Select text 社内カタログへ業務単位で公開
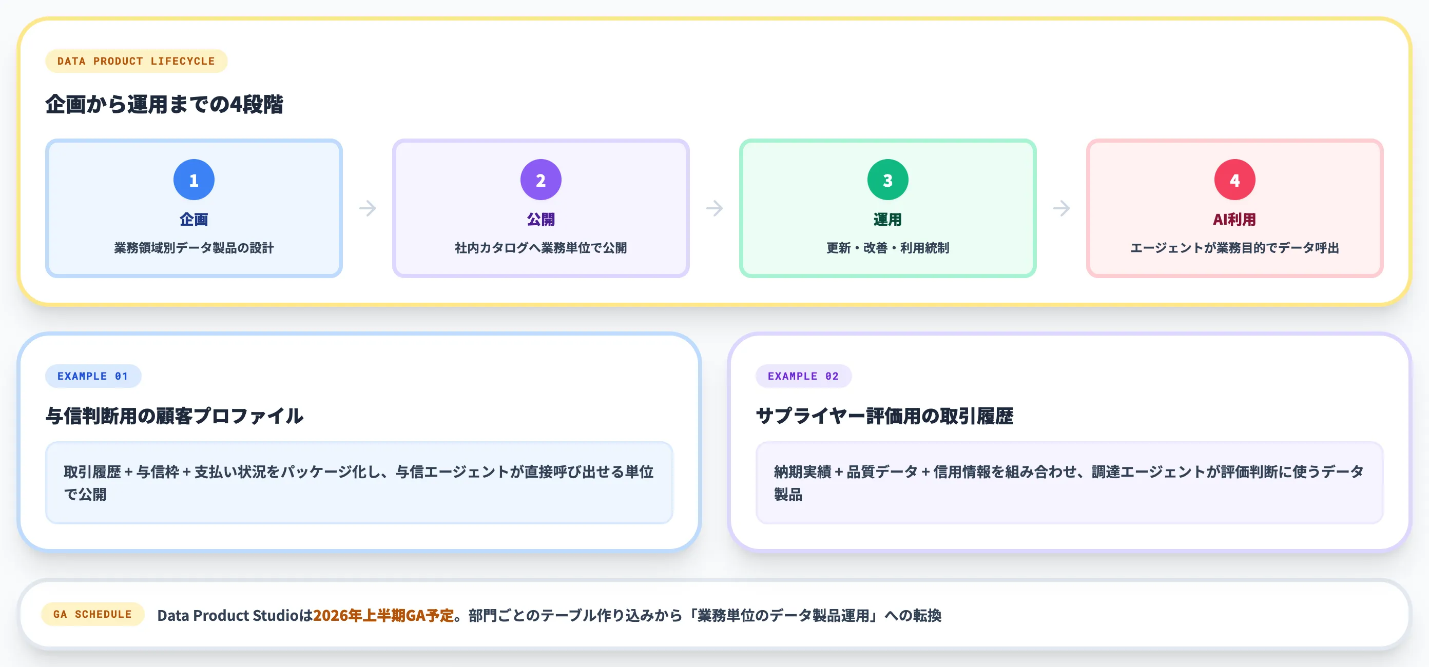 click(x=541, y=248)
